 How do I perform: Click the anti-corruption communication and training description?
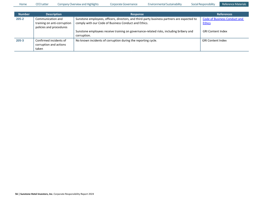tap(53, 23)
